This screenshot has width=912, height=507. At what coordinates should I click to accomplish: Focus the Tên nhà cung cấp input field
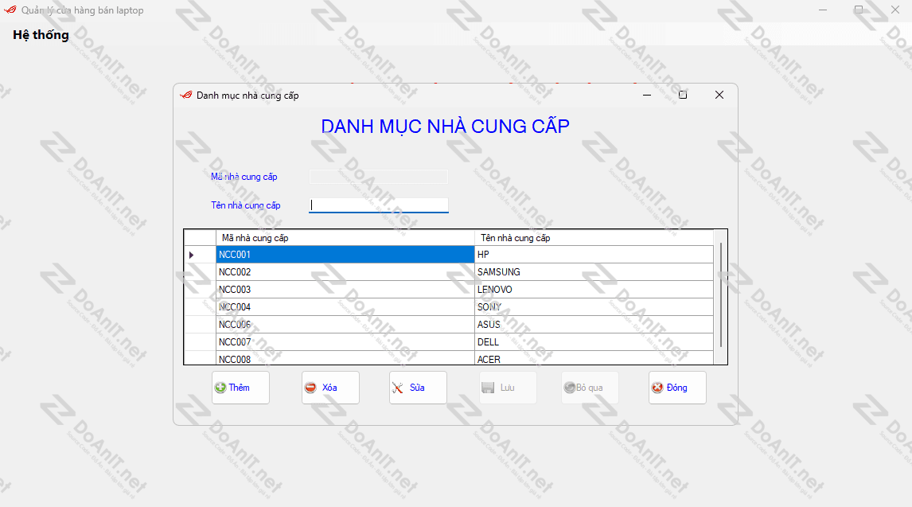point(379,205)
